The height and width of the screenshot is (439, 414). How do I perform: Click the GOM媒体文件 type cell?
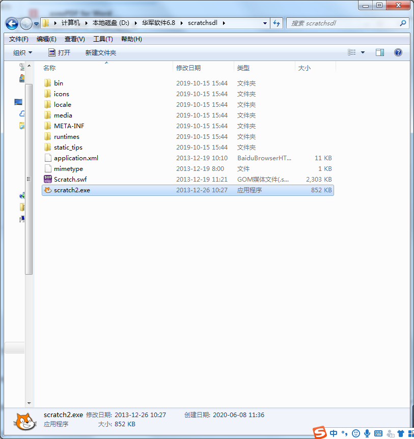[263, 179]
